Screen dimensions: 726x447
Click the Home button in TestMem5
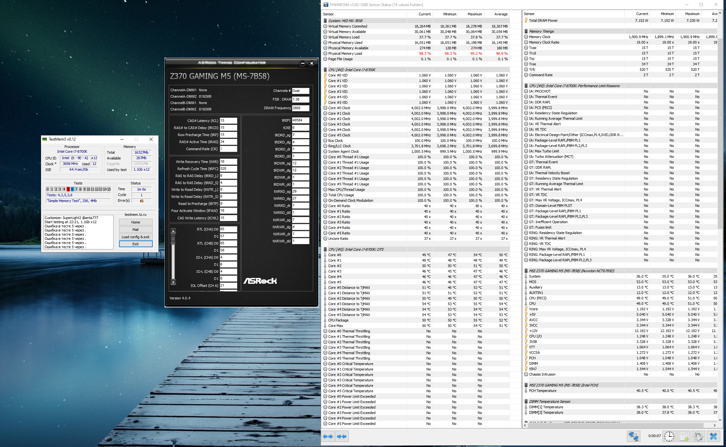pos(135,222)
